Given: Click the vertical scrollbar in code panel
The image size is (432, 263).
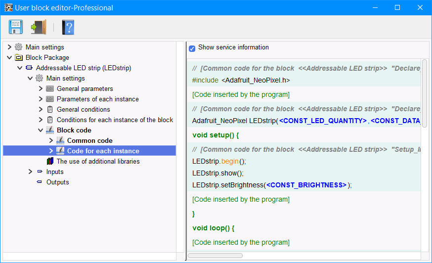Looking at the screenshot, I should 425,93.
